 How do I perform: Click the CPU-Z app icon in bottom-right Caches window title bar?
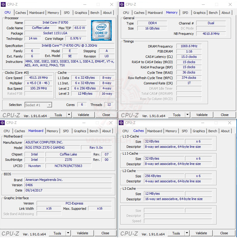tap(121, 122)
